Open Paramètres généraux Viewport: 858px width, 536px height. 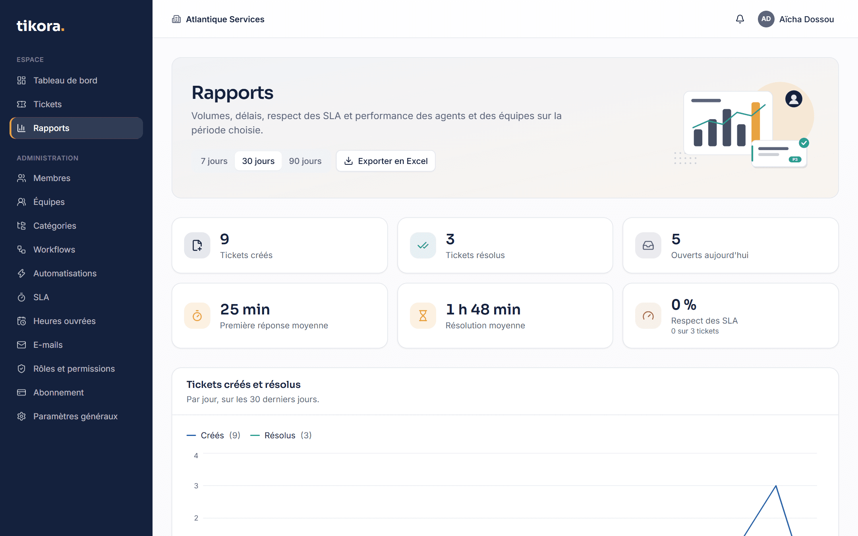pos(76,416)
